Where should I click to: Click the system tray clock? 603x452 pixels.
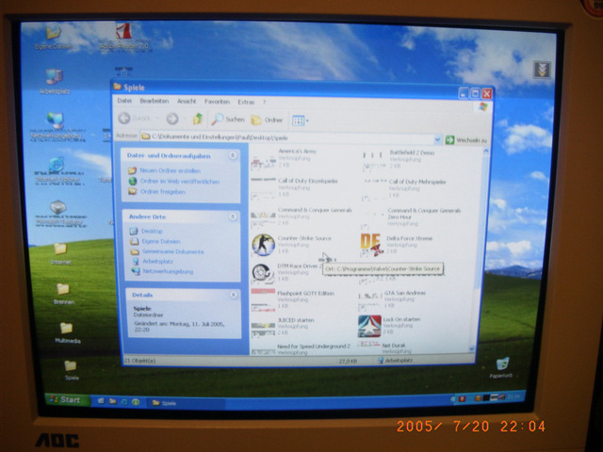tap(513, 396)
